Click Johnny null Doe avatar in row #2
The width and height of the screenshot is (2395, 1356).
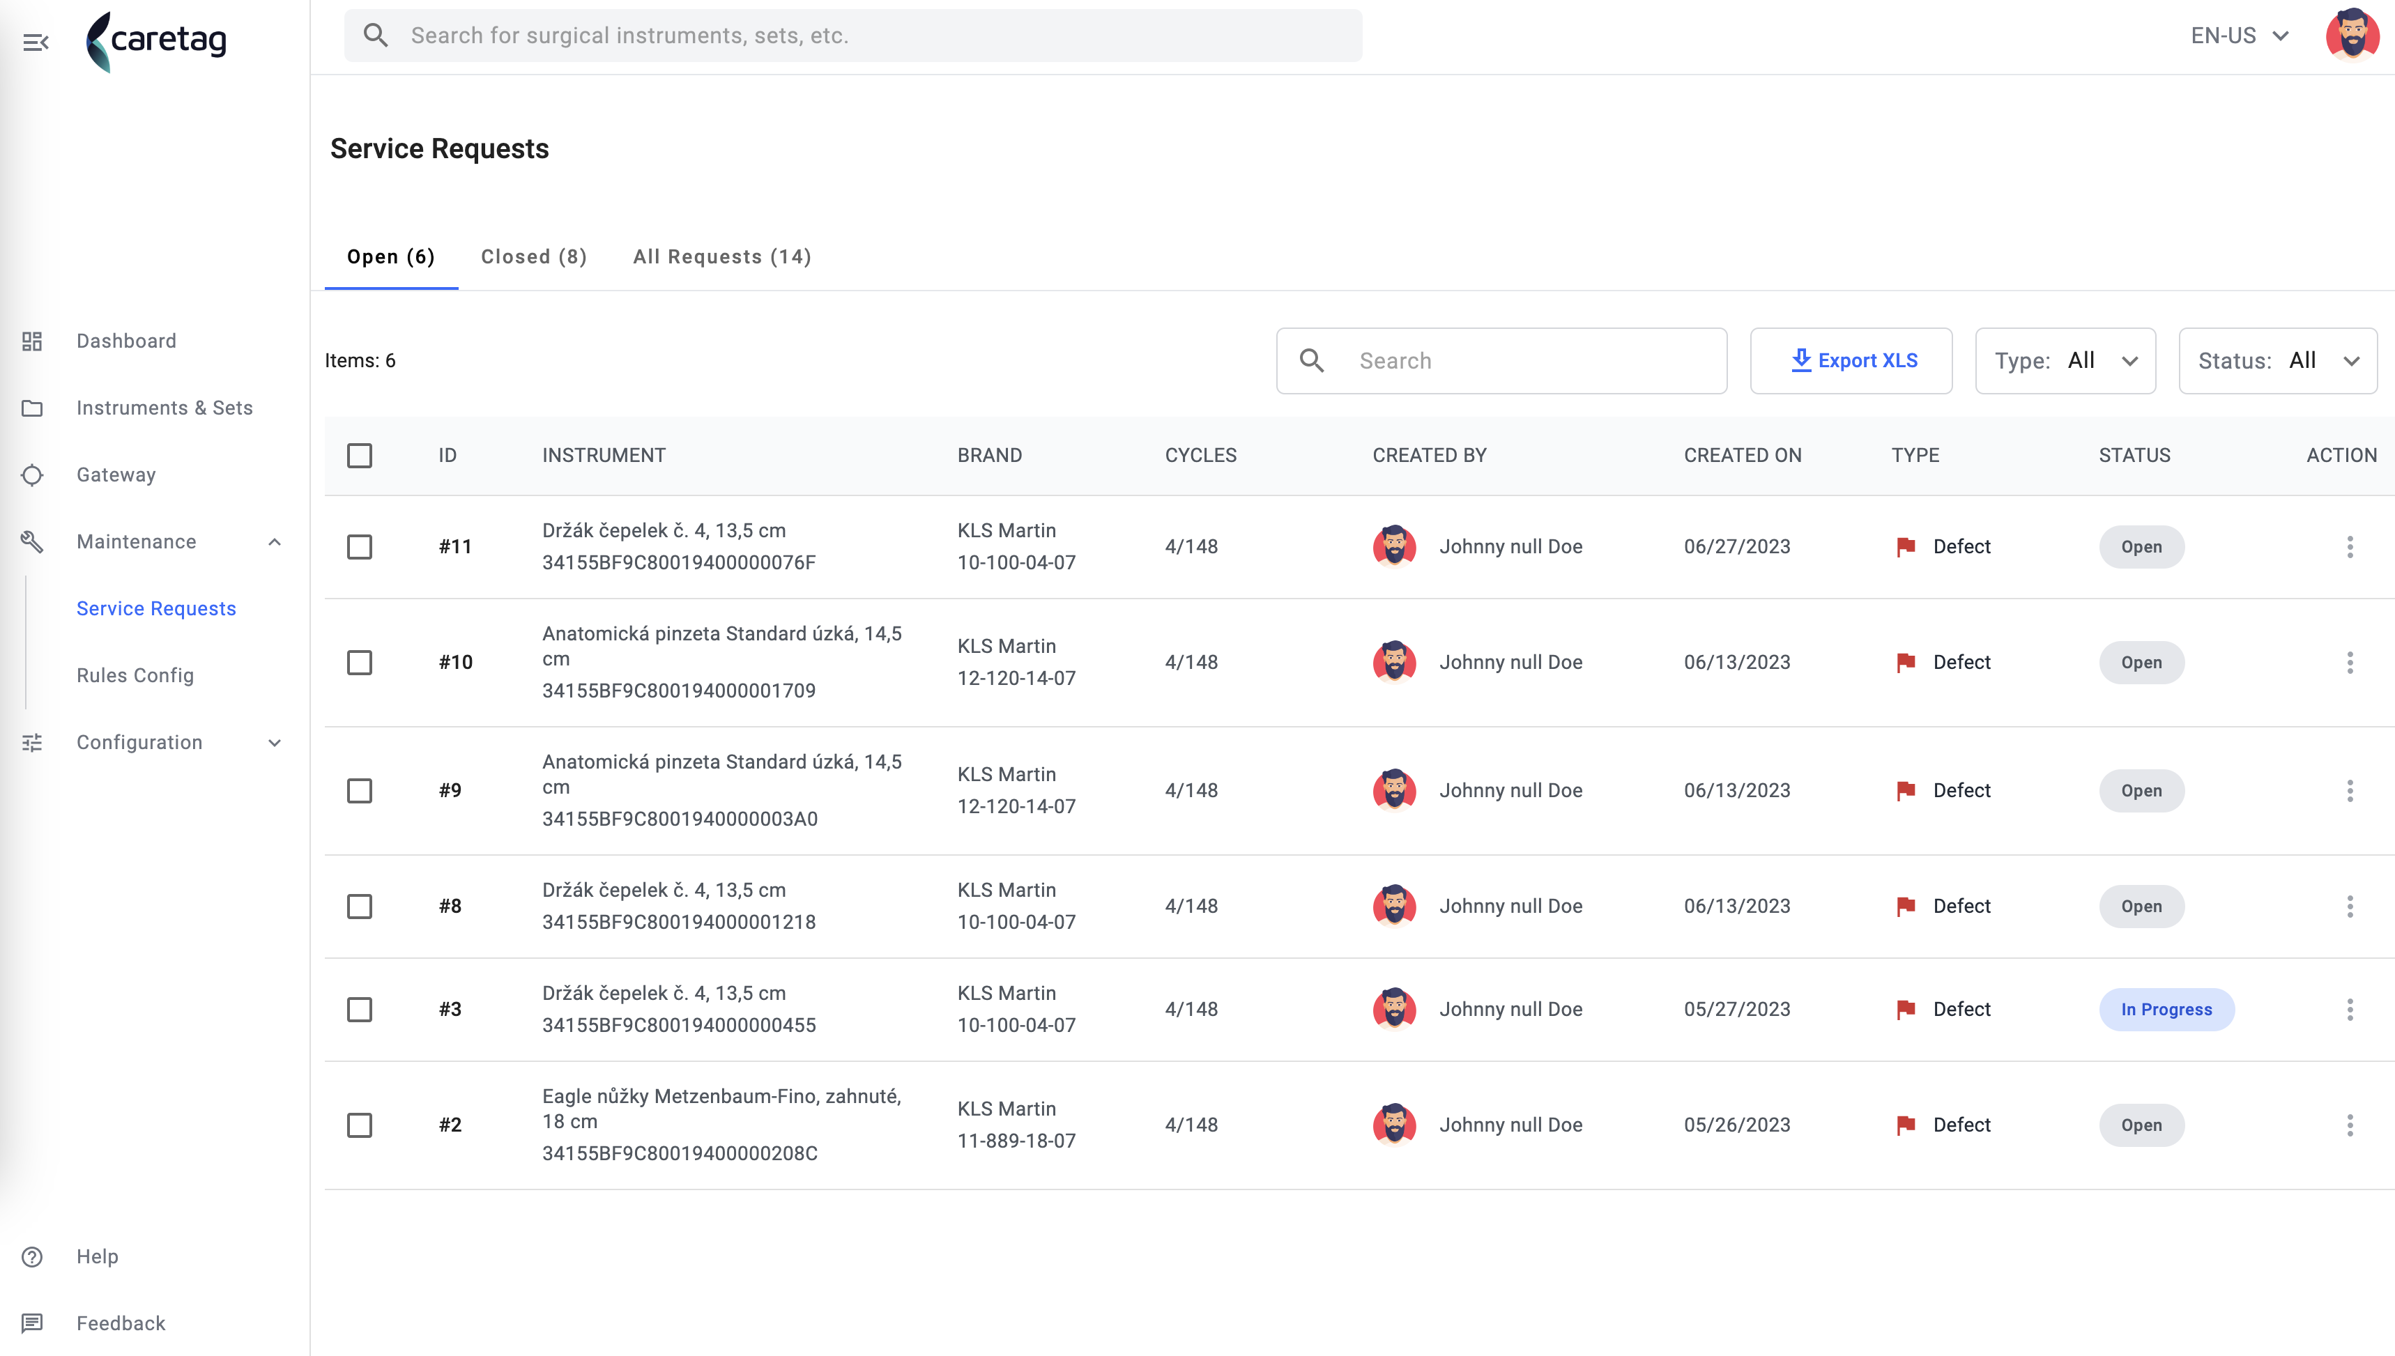pyautogui.click(x=1395, y=1125)
